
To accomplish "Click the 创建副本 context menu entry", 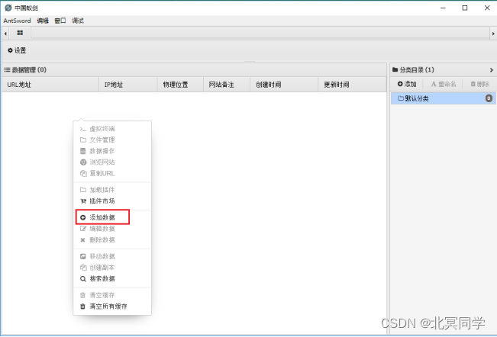I will point(112,268).
